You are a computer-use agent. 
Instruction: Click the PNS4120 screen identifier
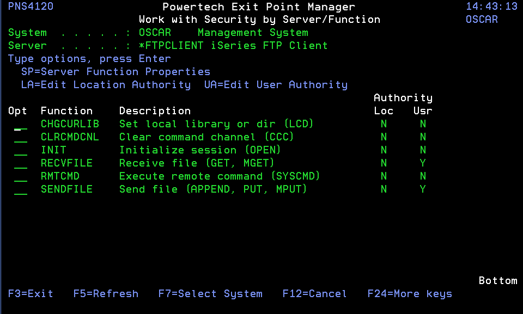pos(31,7)
